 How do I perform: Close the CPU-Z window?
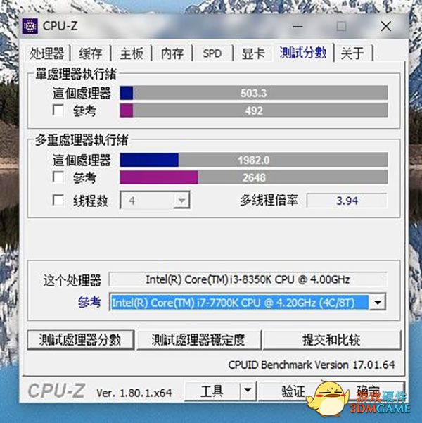pos(386,27)
